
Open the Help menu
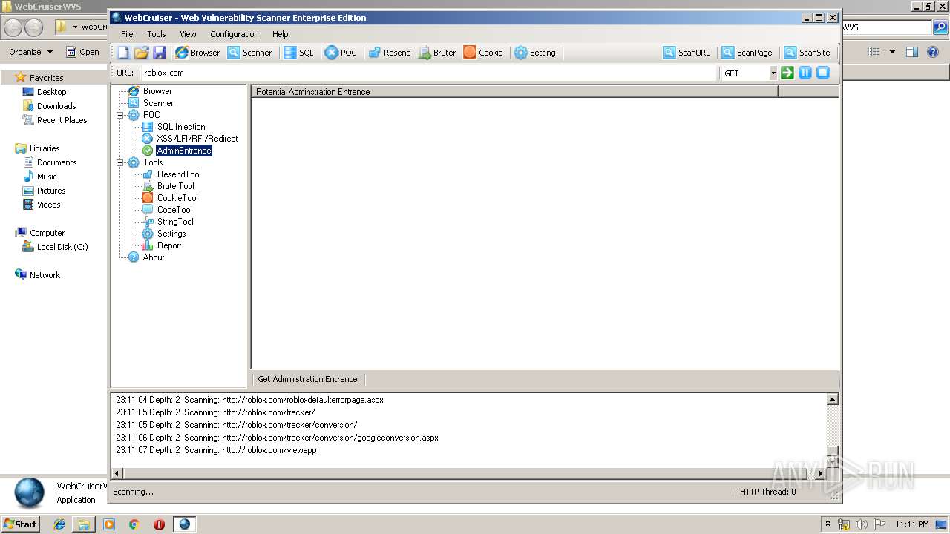(x=280, y=34)
